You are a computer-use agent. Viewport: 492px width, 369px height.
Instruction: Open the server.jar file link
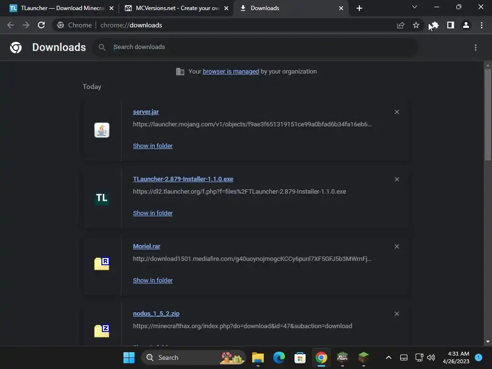click(146, 112)
